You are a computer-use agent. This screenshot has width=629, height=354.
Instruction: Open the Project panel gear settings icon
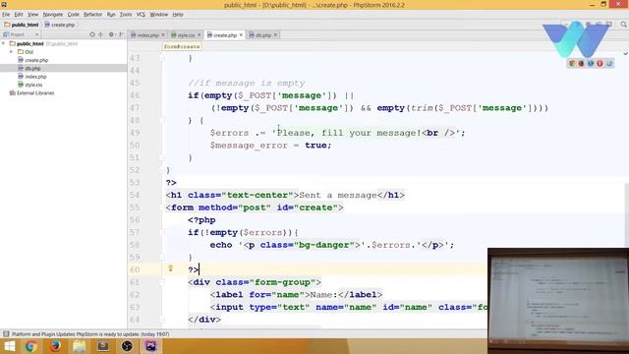coord(111,34)
